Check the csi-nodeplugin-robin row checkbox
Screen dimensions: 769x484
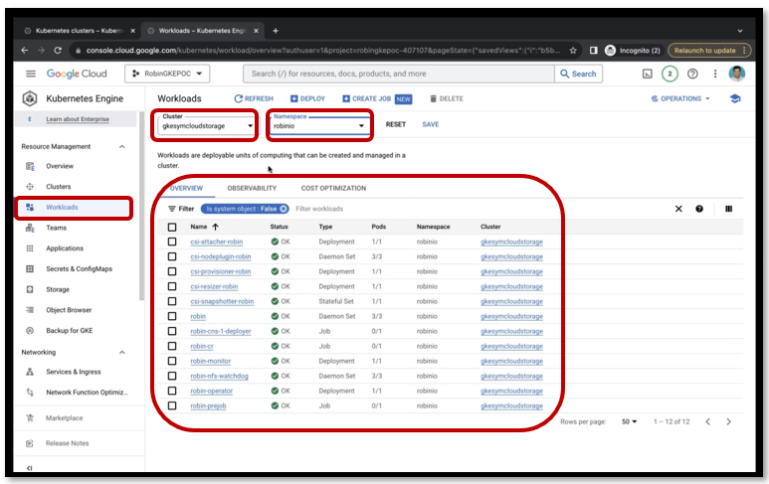coord(172,256)
